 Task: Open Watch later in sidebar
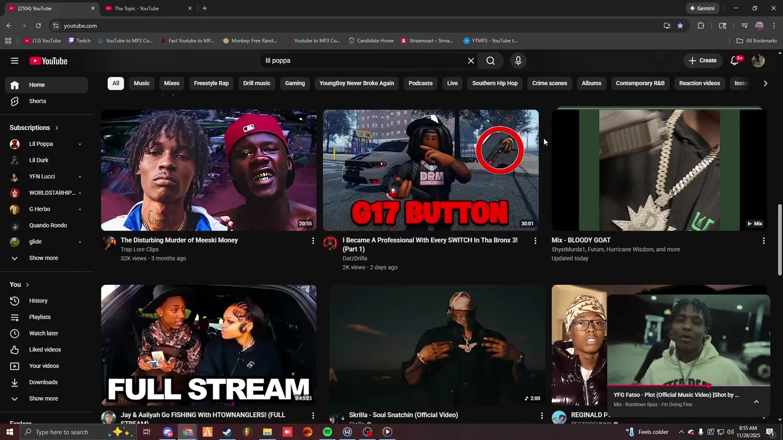(x=46, y=333)
